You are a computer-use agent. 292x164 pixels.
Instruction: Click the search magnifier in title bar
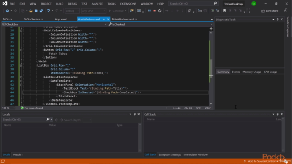click(215, 4)
